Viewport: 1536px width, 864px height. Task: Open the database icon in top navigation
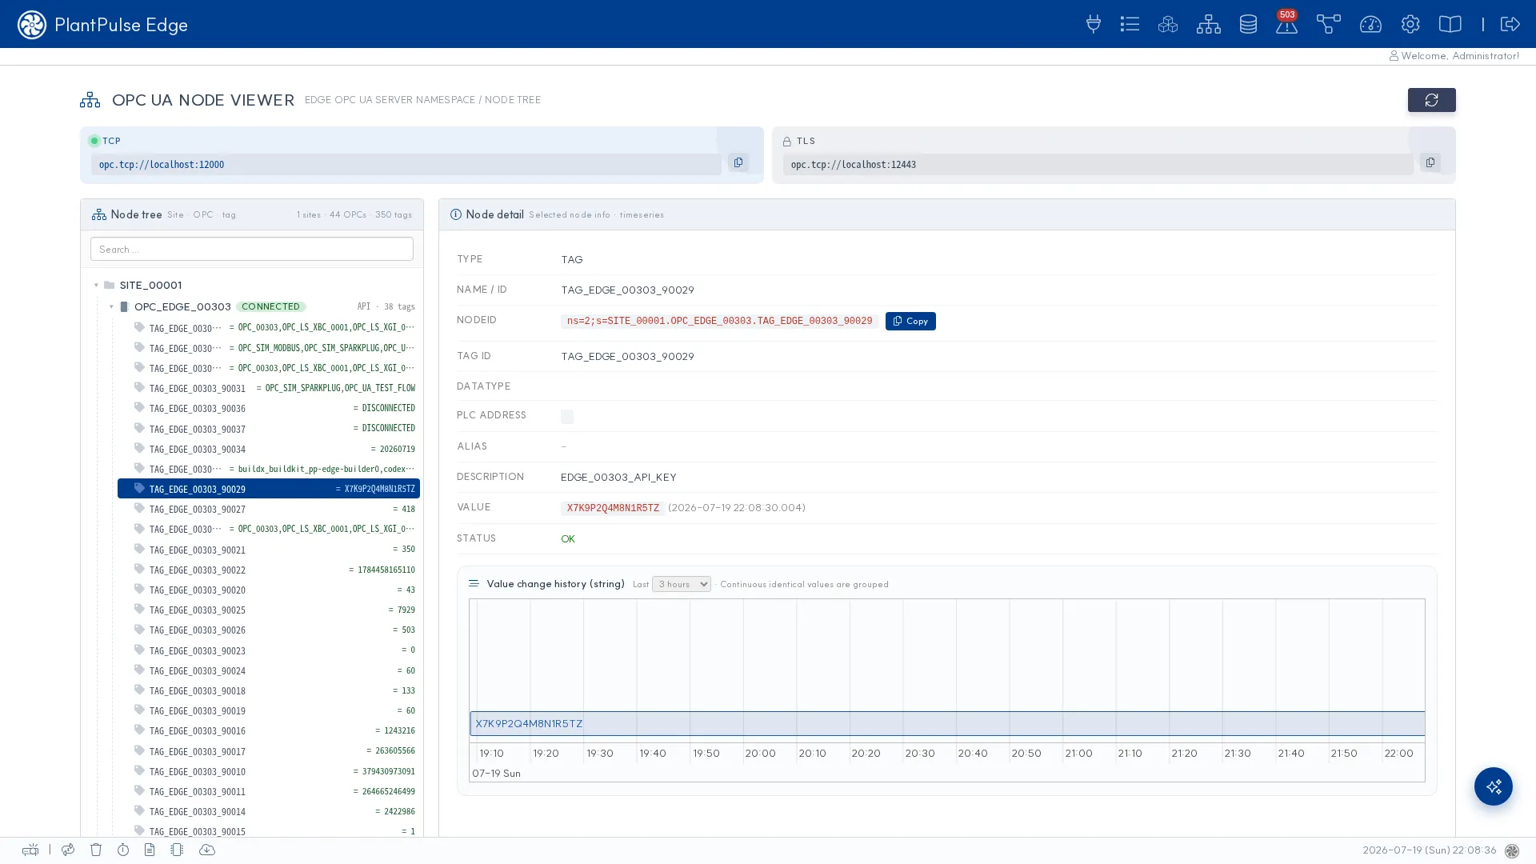point(1248,24)
